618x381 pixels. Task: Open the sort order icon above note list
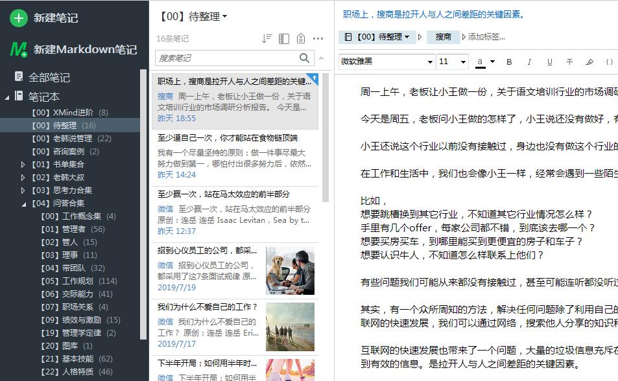pyautogui.click(x=266, y=38)
